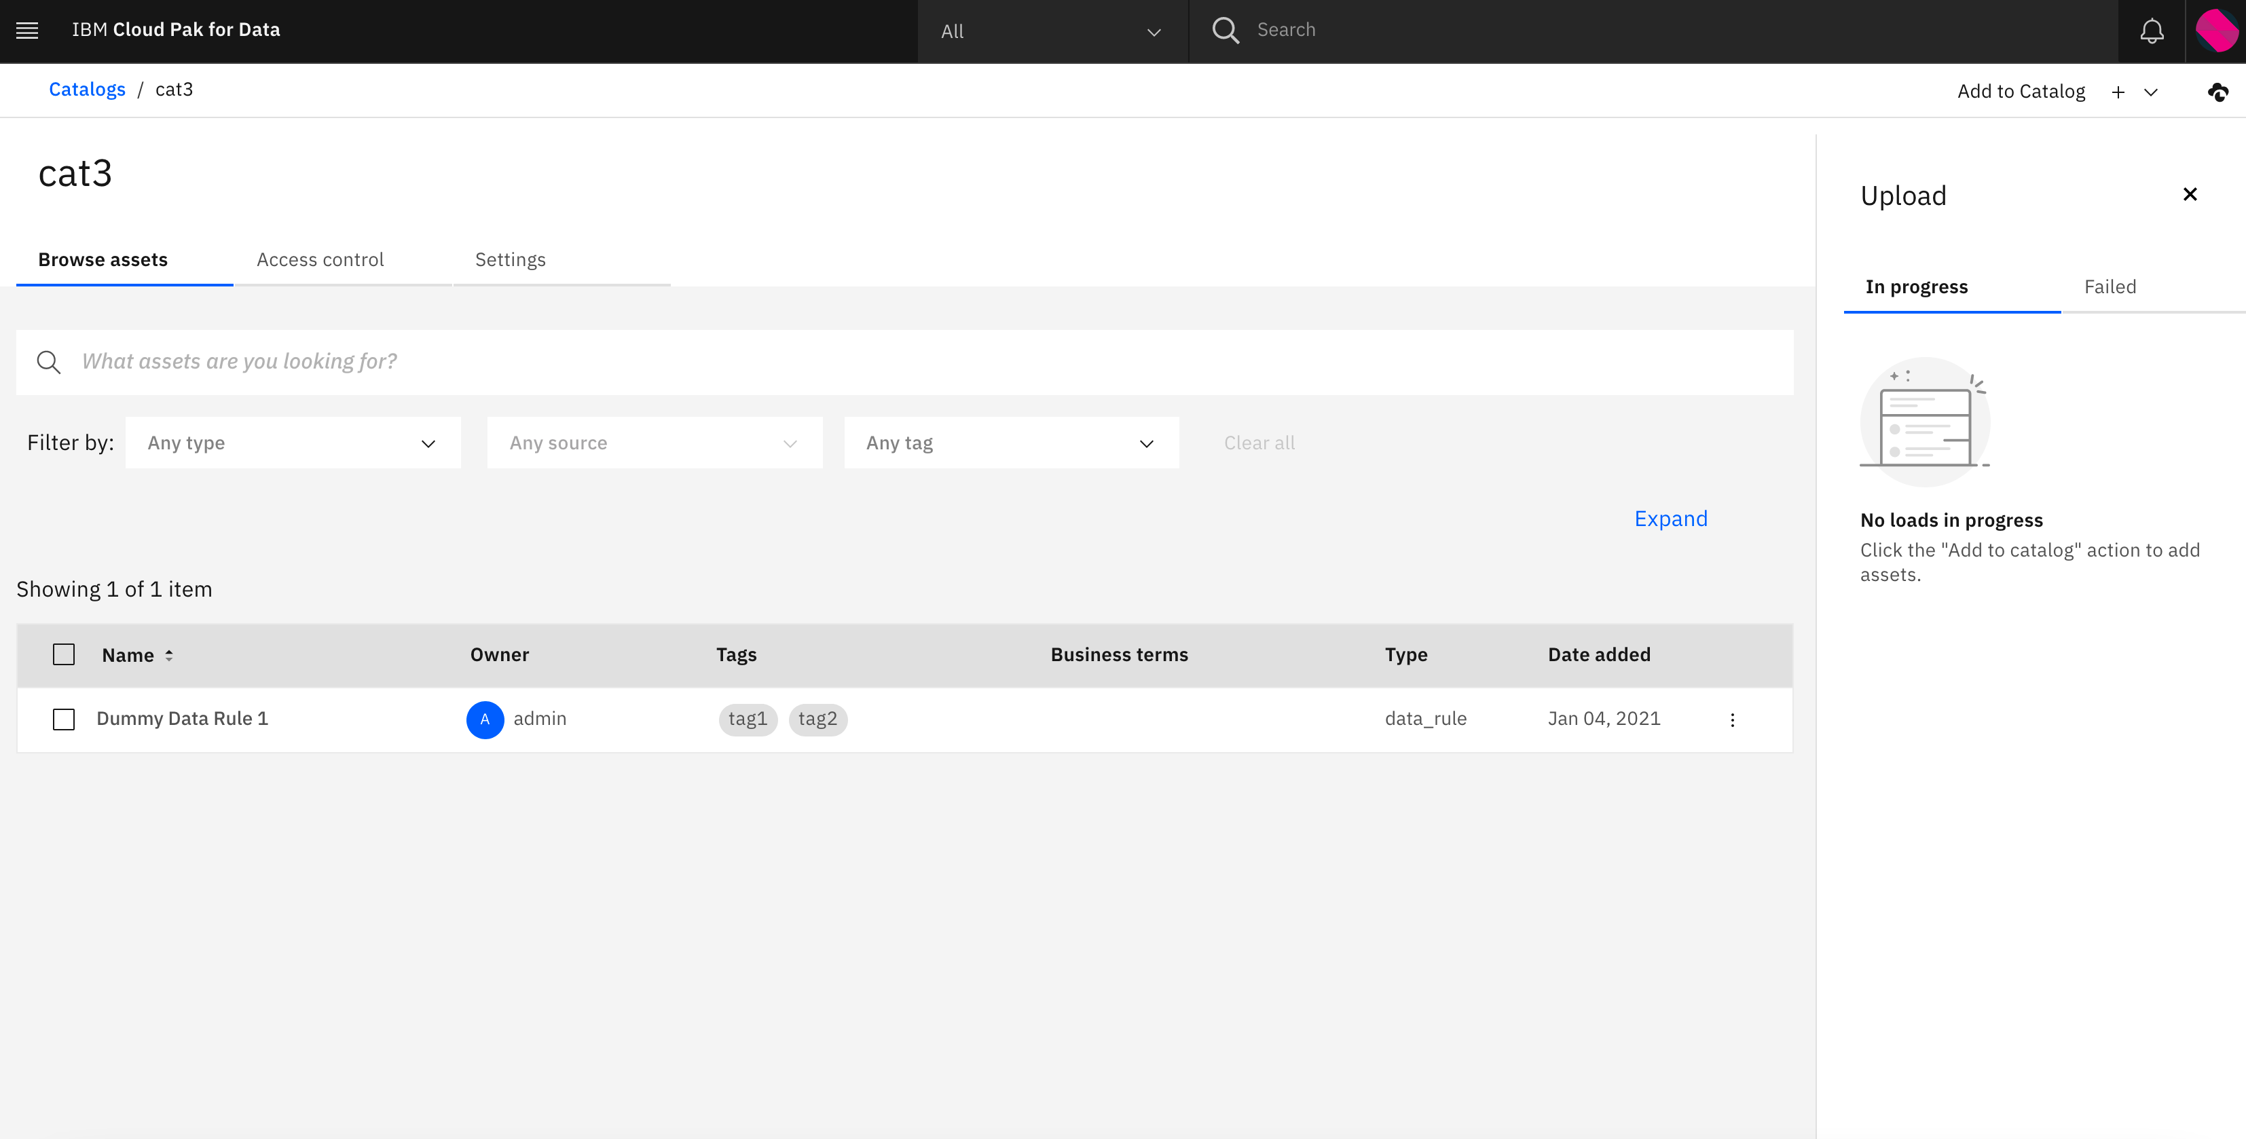
Task: Open overflow menu for Dummy Data Rule 1
Action: (x=1731, y=720)
